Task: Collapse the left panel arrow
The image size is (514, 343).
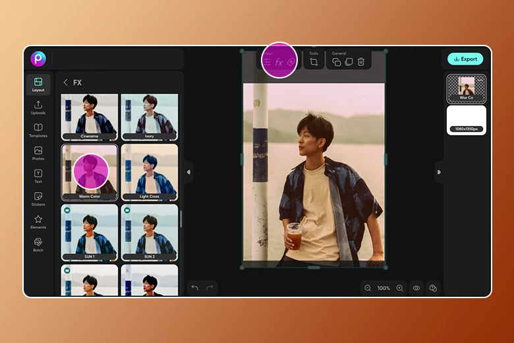Action: [x=188, y=172]
